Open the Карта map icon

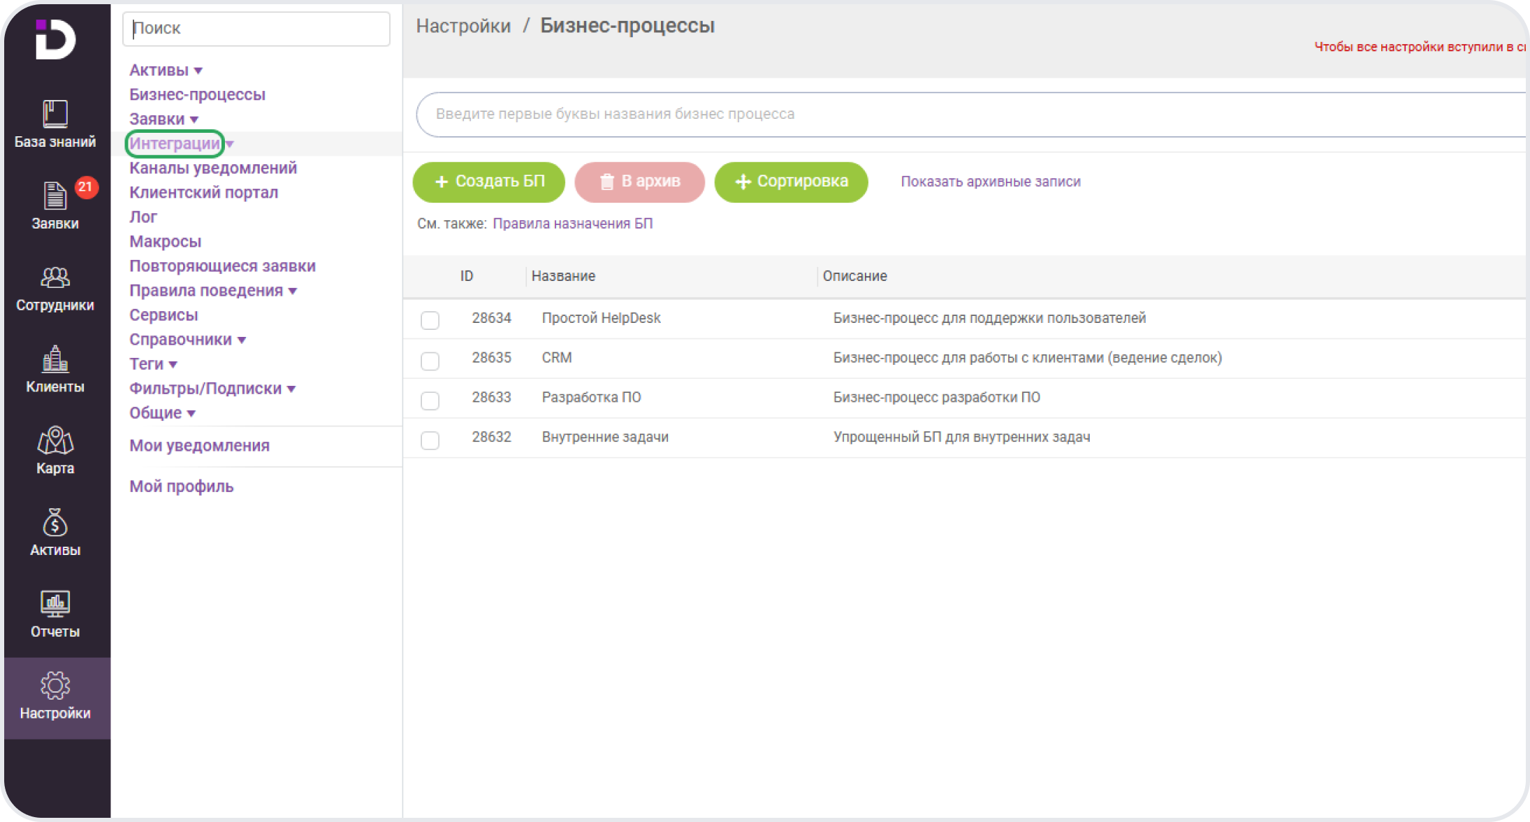(55, 441)
